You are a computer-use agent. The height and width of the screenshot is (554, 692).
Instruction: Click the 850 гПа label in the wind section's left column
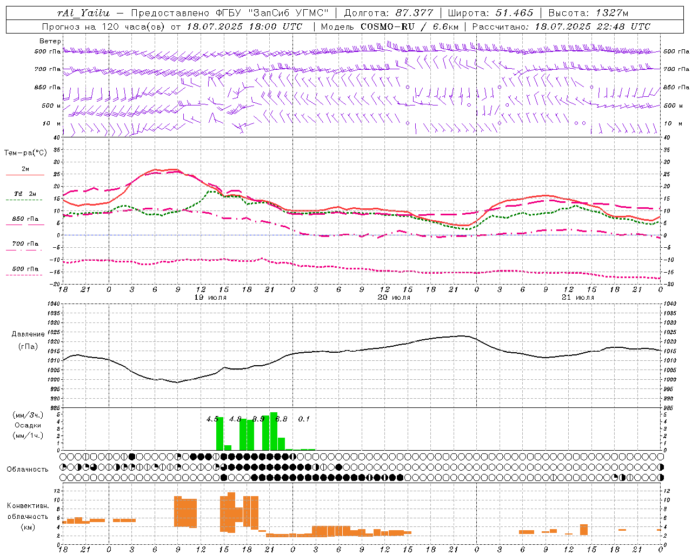click(48, 87)
